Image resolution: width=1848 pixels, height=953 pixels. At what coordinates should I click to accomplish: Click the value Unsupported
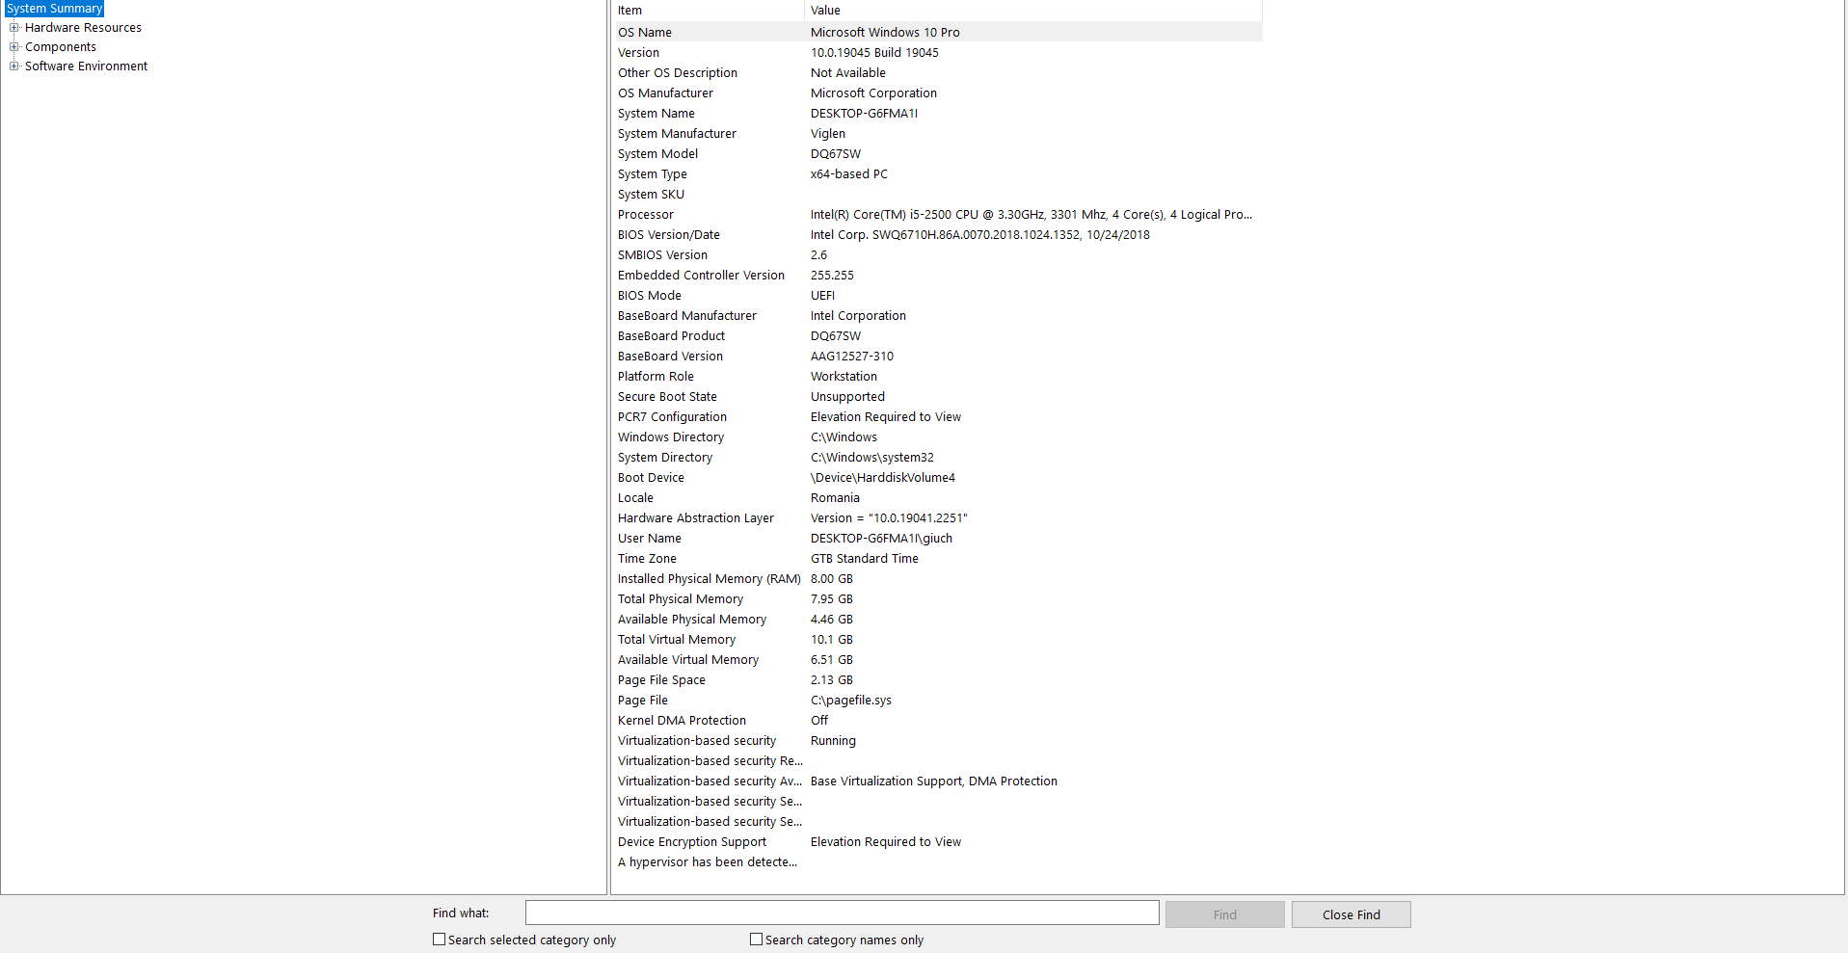(847, 397)
